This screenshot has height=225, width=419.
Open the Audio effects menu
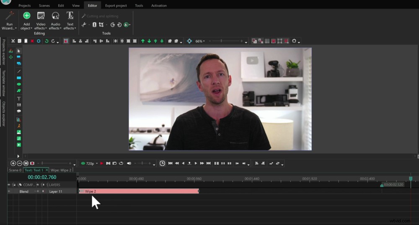point(55,21)
